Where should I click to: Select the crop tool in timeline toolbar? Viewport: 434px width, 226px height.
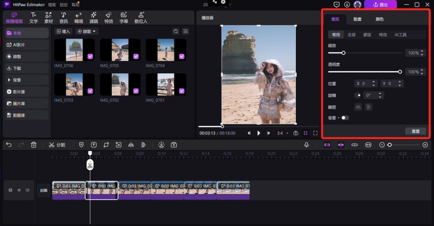[x=106, y=145]
